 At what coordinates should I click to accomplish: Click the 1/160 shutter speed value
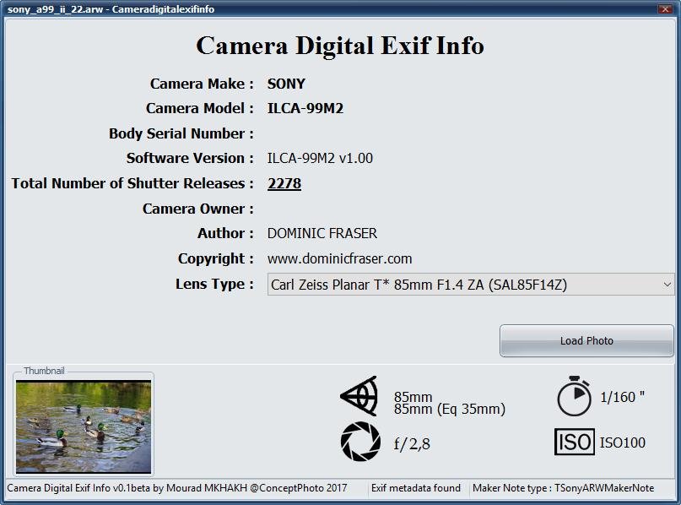[623, 397]
